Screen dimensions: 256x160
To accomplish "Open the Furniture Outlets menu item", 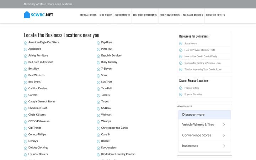I will click(215, 15).
